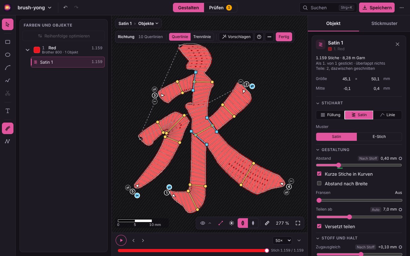Screen dimensions: 410x256
Task: Select the arrow selection tool
Action: pos(8,24)
